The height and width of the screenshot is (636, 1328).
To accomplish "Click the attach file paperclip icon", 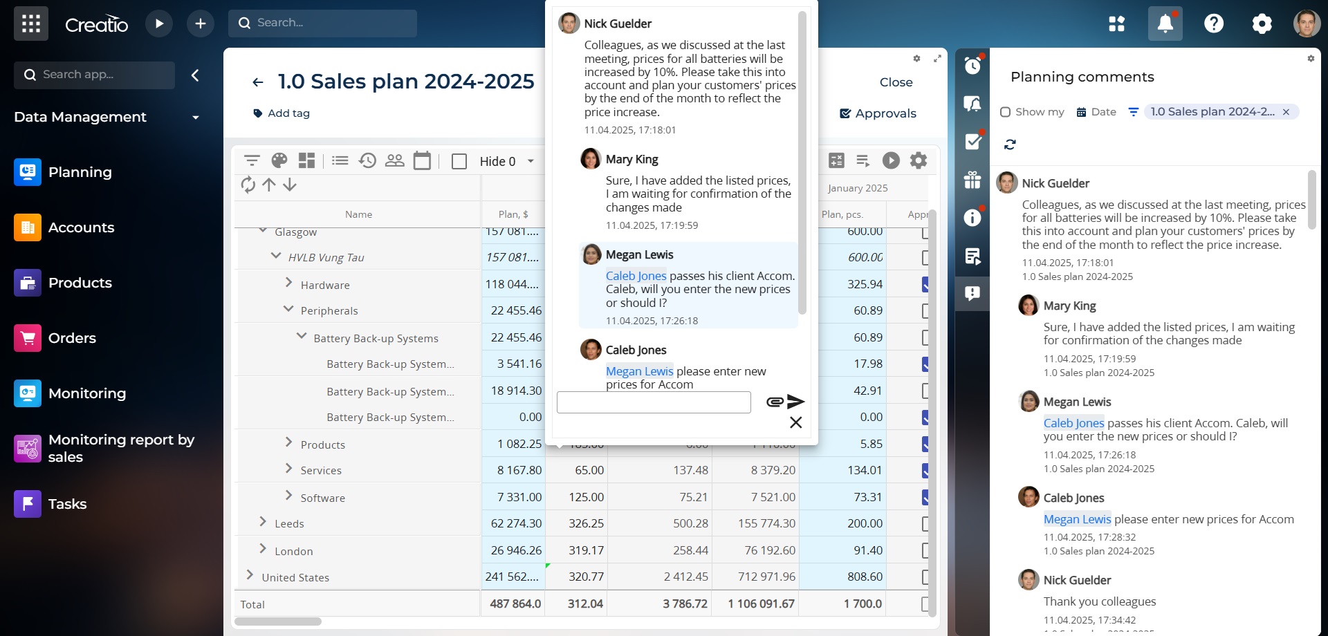I will coord(775,402).
